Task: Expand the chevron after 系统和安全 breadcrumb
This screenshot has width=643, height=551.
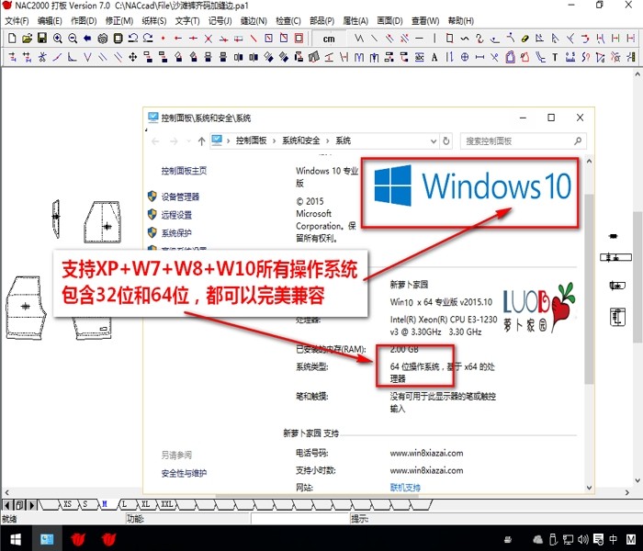Action: click(x=327, y=141)
